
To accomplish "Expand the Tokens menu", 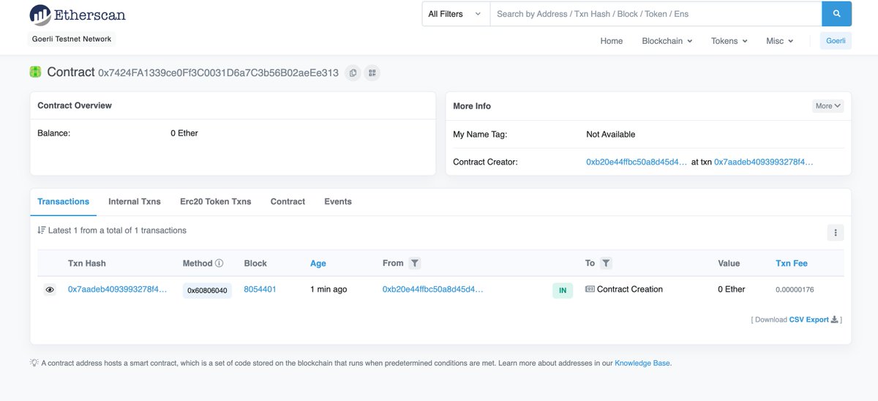I will pyautogui.click(x=729, y=41).
